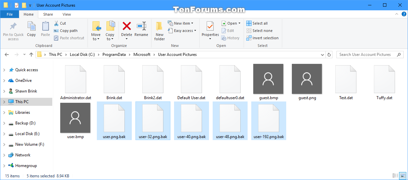Click the History command
The height and width of the screenshot is (180, 408).
(x=230, y=38)
